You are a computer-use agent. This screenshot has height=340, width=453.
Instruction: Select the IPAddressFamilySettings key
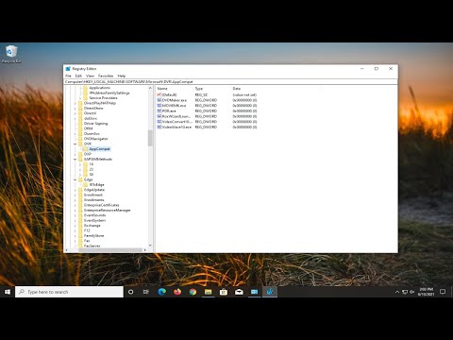109,93
